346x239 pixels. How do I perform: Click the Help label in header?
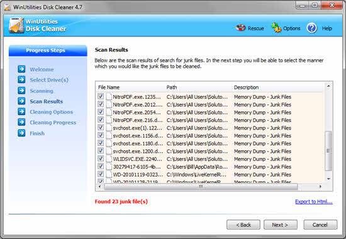tap(327, 28)
